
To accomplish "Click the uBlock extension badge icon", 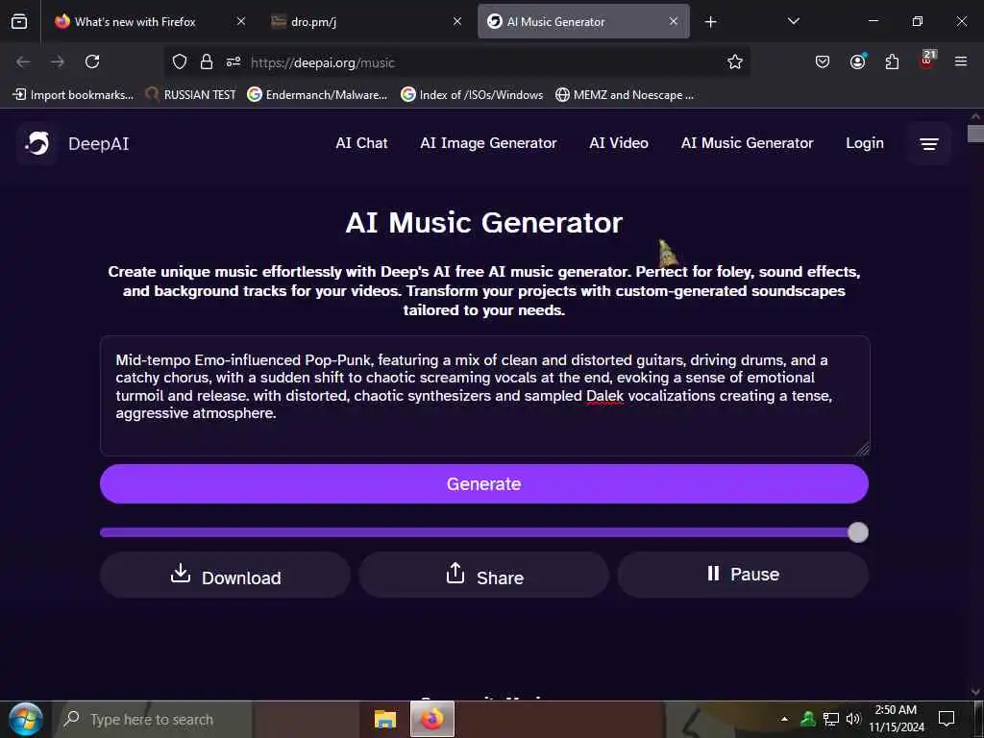I will (x=927, y=61).
